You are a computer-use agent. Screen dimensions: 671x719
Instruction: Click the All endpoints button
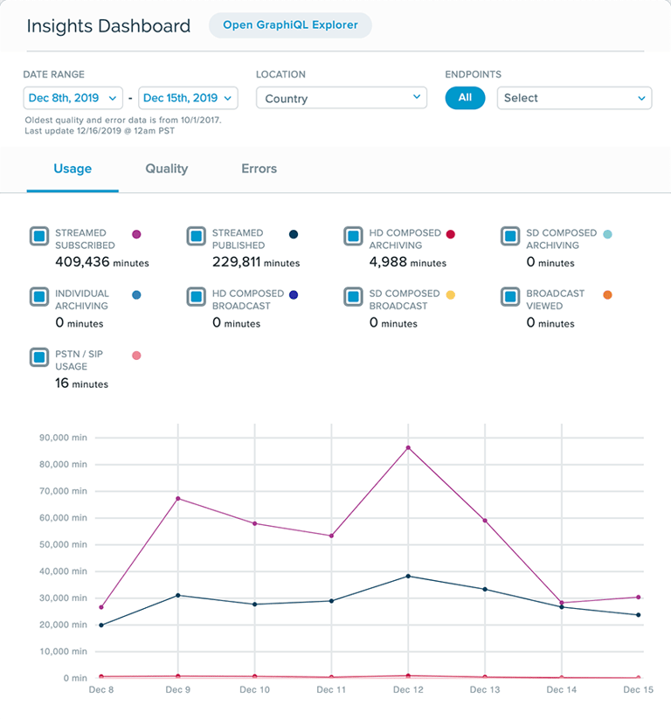point(465,98)
